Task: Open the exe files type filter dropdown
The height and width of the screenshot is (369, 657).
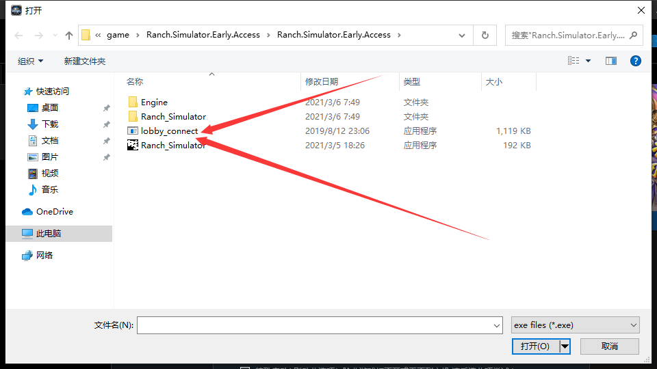Action: [576, 325]
